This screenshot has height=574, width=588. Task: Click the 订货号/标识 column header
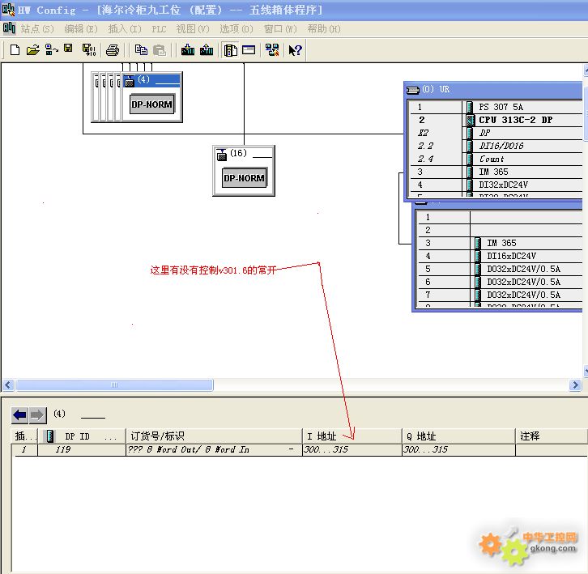tap(214, 436)
